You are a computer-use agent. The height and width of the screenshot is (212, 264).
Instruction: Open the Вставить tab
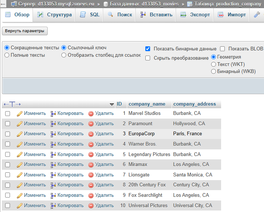[x=156, y=15]
